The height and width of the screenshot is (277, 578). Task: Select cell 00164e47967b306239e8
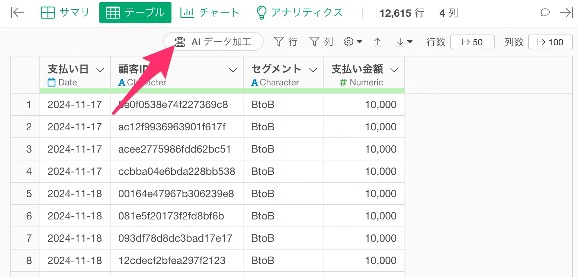coord(177,193)
